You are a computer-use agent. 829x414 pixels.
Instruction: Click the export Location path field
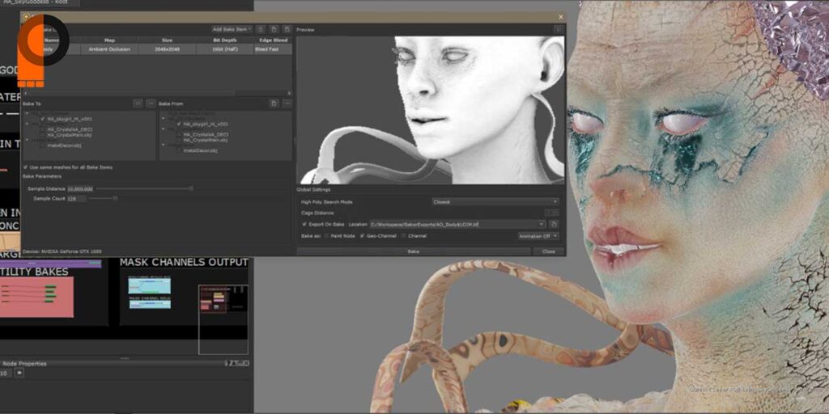pyautogui.click(x=453, y=225)
